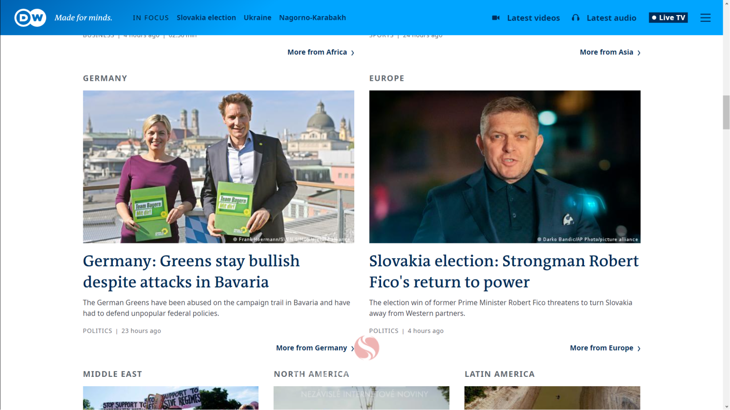The height and width of the screenshot is (410, 730).
Task: Open Live TV button
Action: pyautogui.click(x=668, y=18)
